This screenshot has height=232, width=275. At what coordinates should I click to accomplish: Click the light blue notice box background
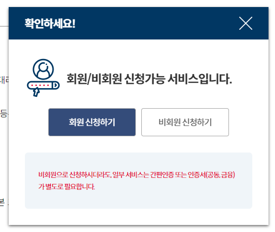(139, 181)
